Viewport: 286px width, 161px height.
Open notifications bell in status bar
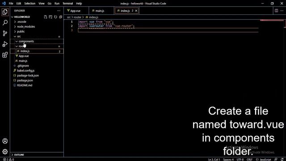[x=282, y=159]
